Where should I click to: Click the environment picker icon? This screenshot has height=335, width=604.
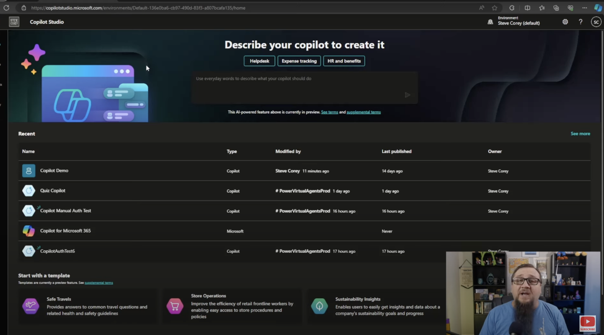(x=490, y=22)
